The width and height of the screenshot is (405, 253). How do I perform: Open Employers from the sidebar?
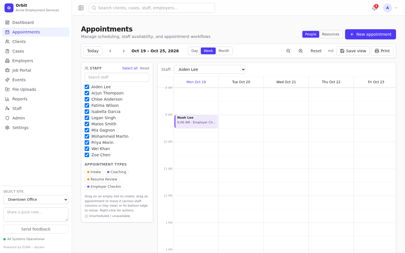[36, 61]
